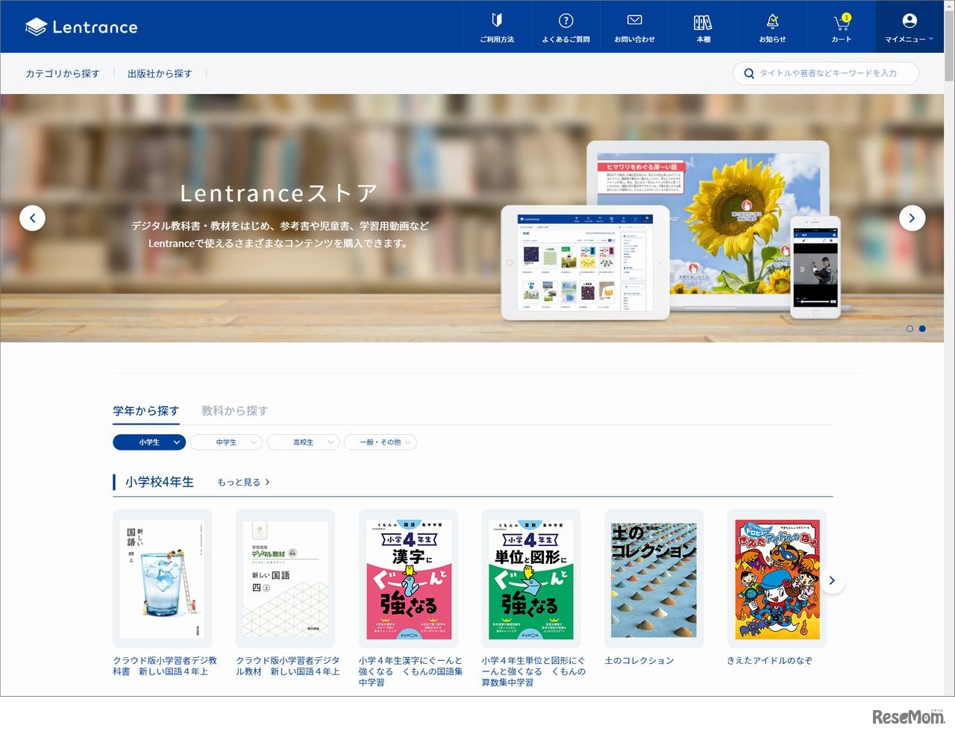Viewport: 955px width, 734px height.
Task: Expand the 小学生 grade dropdown
Action: pos(149,442)
